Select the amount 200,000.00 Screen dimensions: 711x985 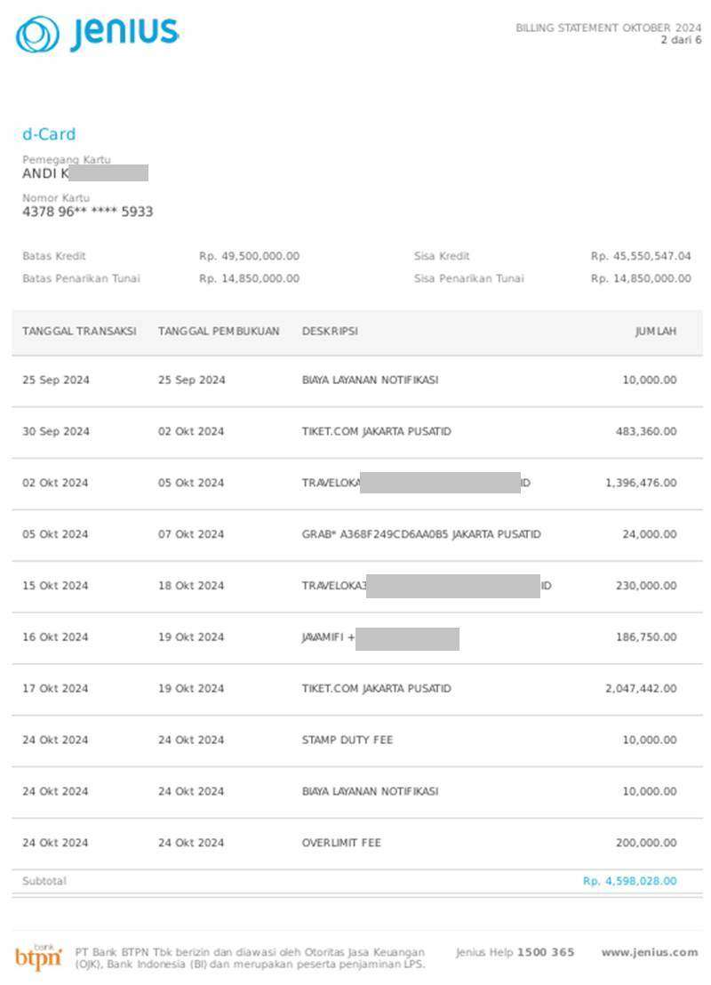point(646,844)
